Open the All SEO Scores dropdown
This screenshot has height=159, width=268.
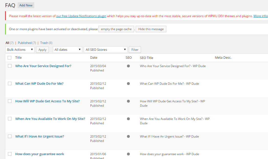(x=106, y=50)
